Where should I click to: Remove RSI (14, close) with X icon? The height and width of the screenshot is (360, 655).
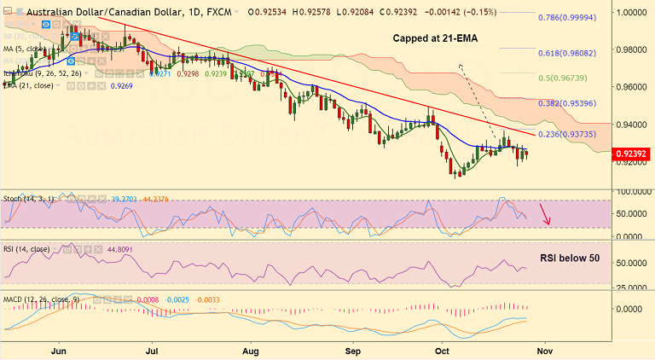pos(99,249)
